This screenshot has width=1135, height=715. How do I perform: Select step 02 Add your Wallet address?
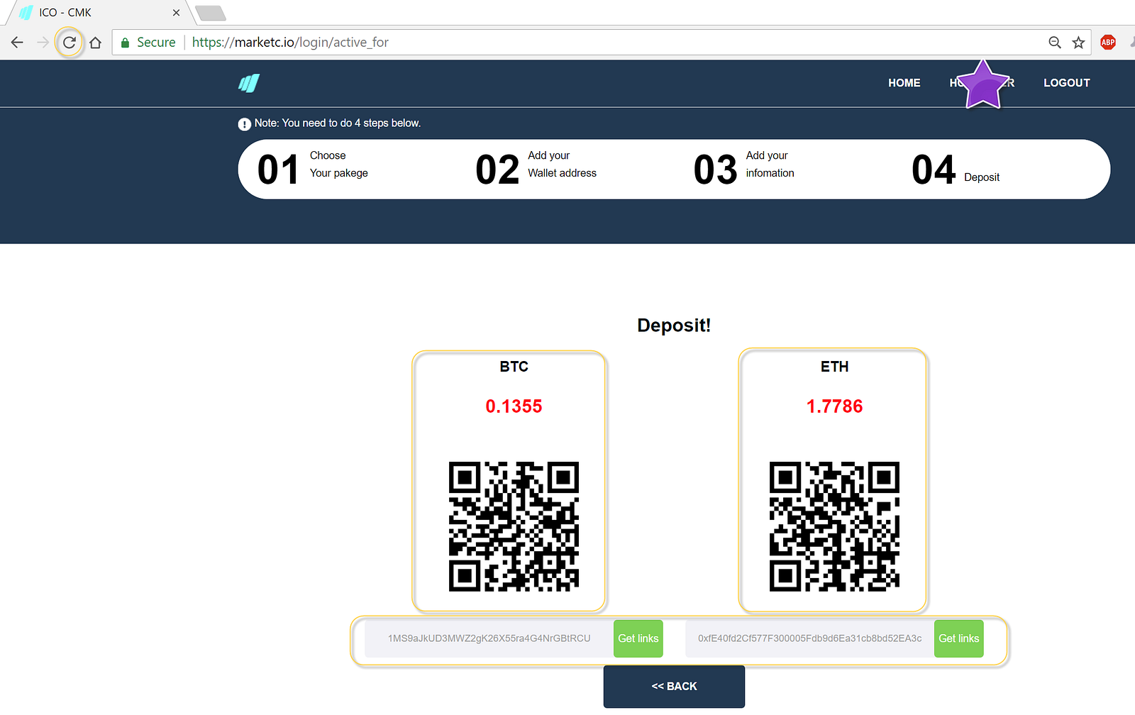(536, 170)
